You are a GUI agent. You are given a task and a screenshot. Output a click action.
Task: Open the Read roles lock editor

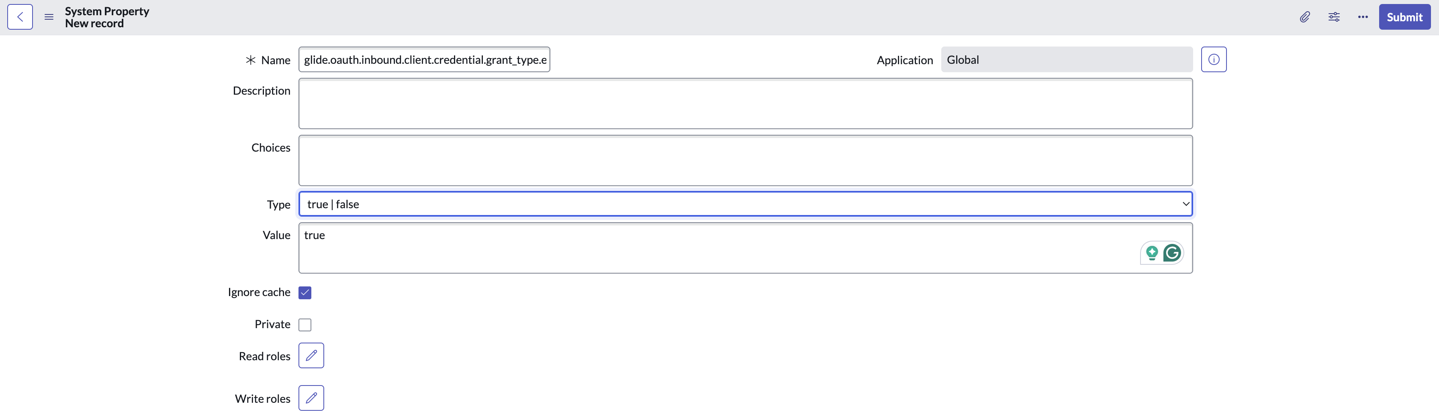(311, 355)
